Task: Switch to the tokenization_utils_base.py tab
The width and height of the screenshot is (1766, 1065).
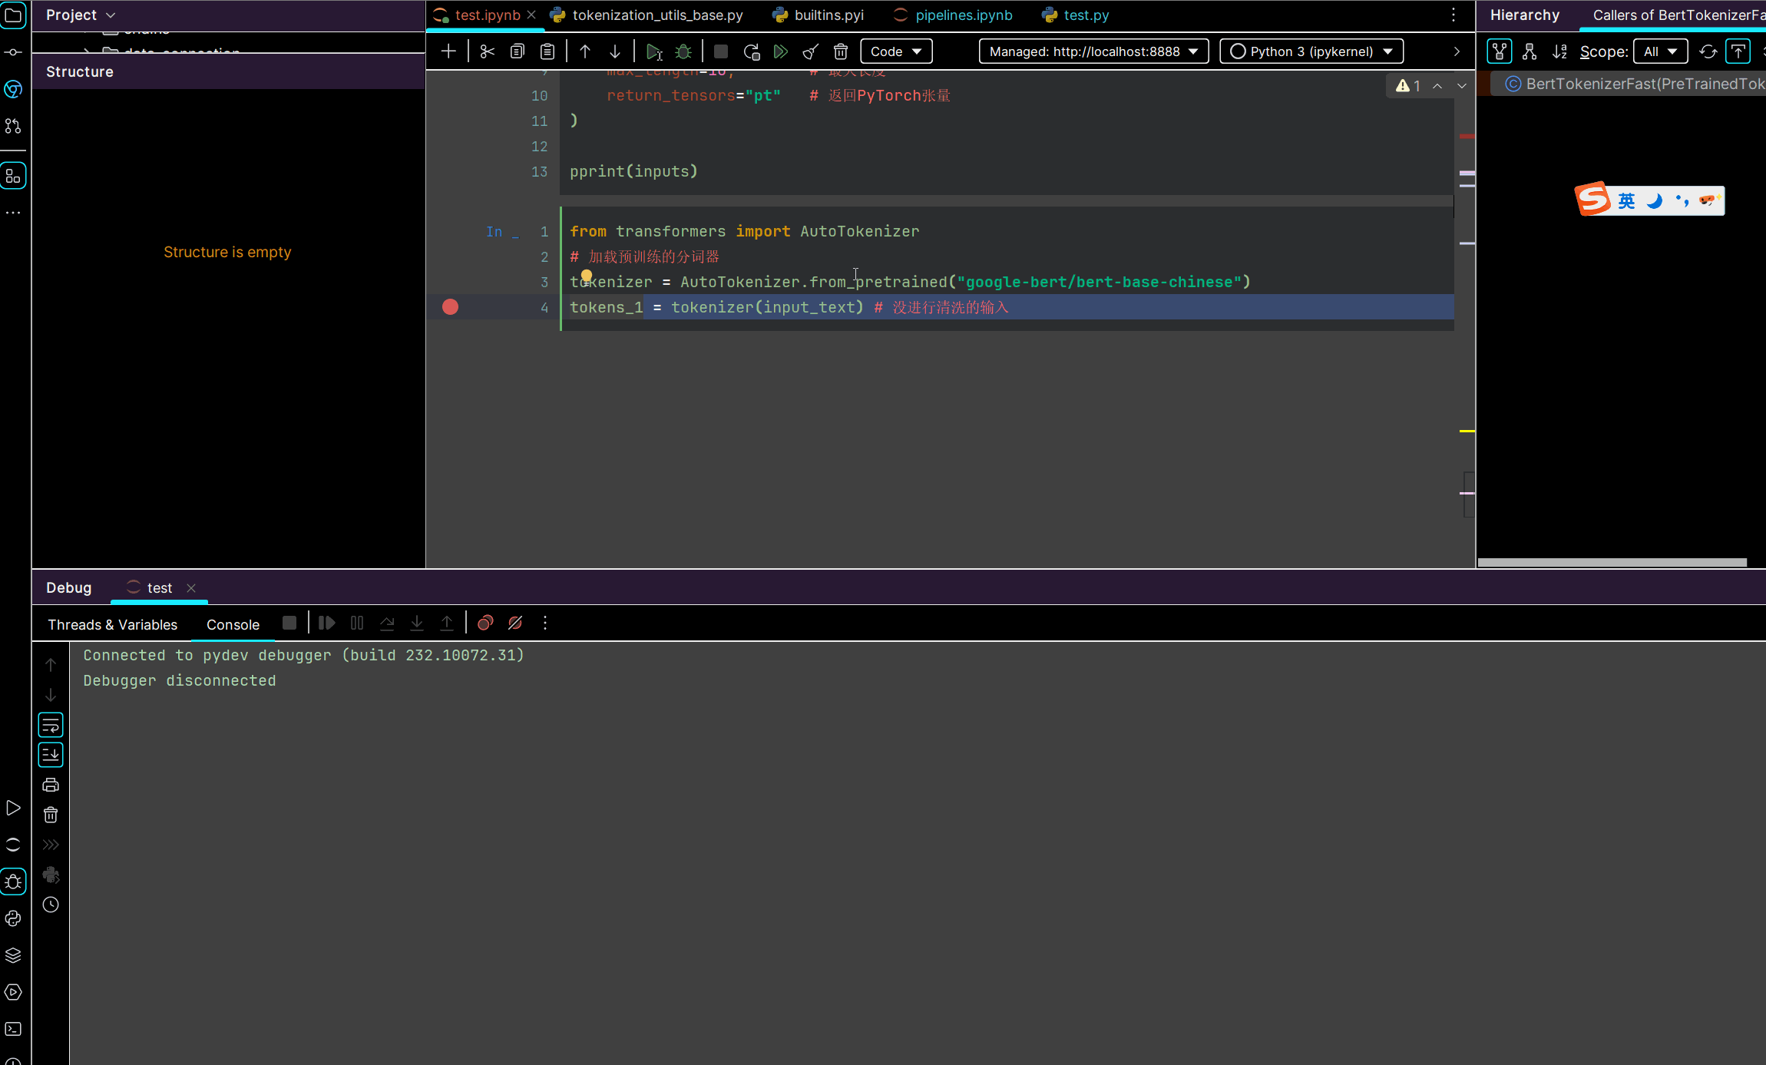Action: [x=656, y=15]
